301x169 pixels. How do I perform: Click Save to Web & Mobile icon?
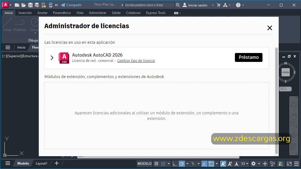point(50,5)
